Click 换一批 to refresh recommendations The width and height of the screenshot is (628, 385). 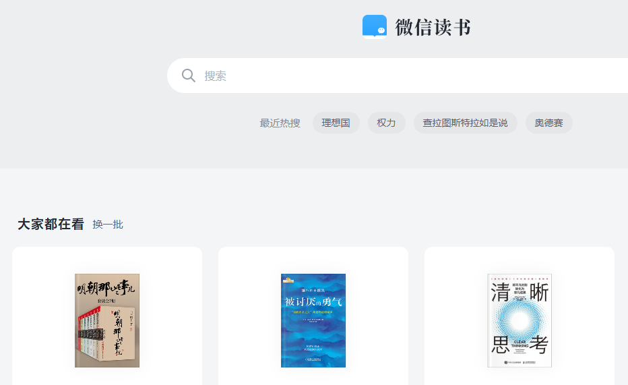click(x=108, y=225)
